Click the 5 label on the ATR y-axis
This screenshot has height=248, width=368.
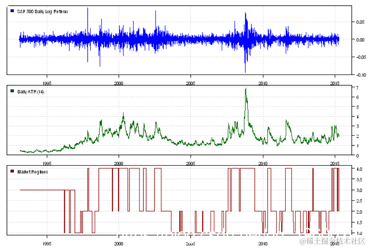click(357, 107)
